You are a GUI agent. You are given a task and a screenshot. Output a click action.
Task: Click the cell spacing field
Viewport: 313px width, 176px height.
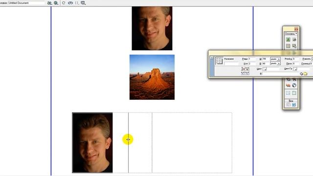tap(295, 64)
